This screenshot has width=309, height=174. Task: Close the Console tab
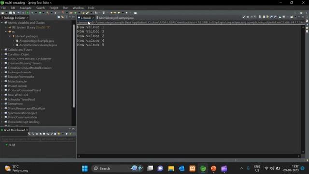pos(93,18)
